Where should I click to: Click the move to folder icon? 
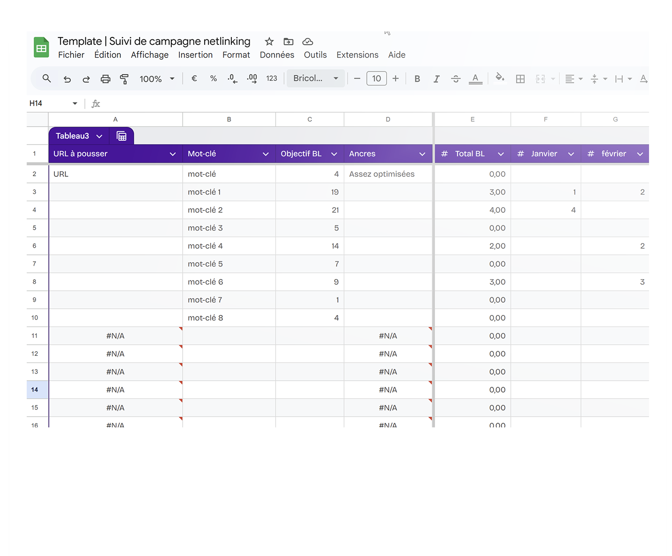pos(288,42)
